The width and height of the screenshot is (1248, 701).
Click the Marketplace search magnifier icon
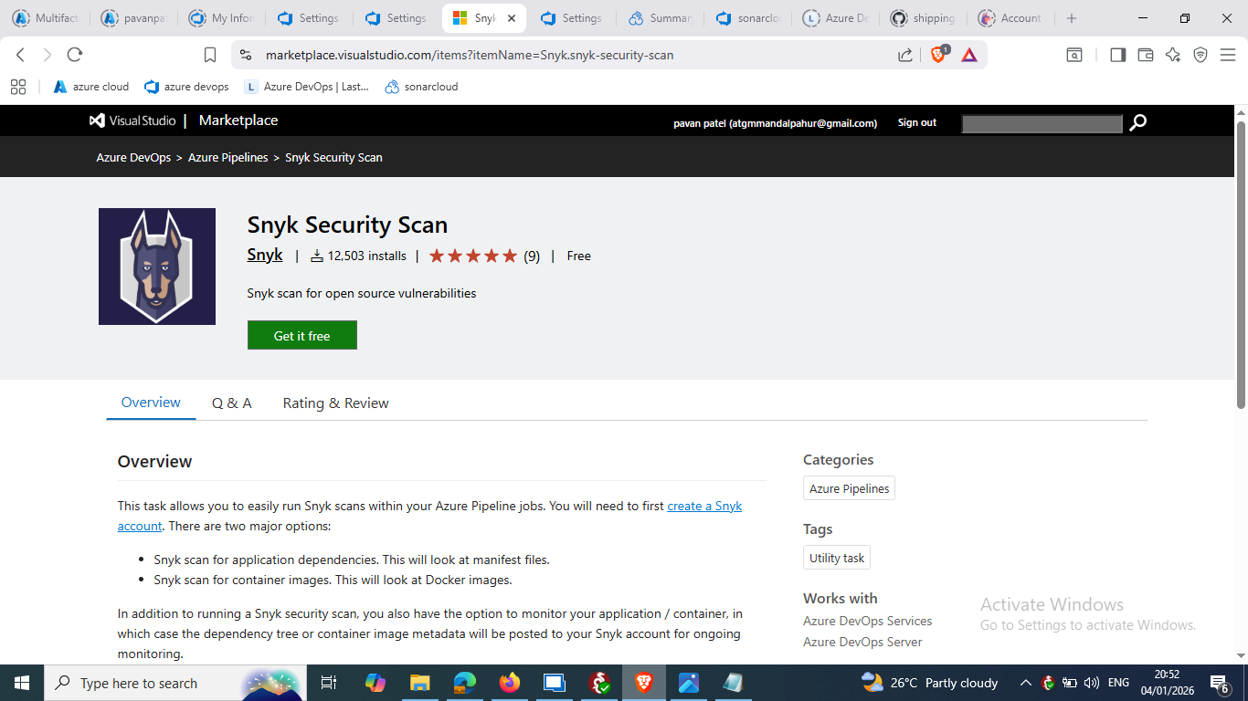[x=1137, y=122]
